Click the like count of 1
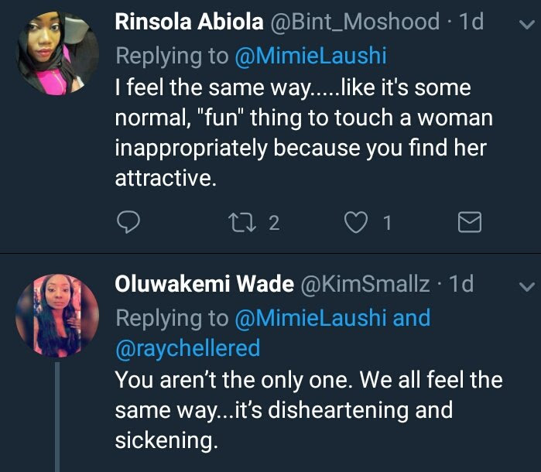Screen dimensions: 541x472 [x=387, y=224]
